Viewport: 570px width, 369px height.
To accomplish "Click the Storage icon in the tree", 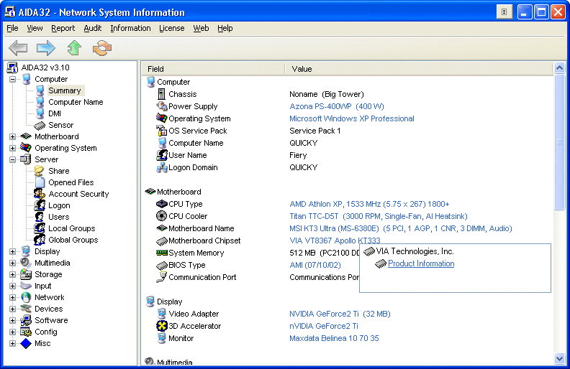I will point(26,274).
